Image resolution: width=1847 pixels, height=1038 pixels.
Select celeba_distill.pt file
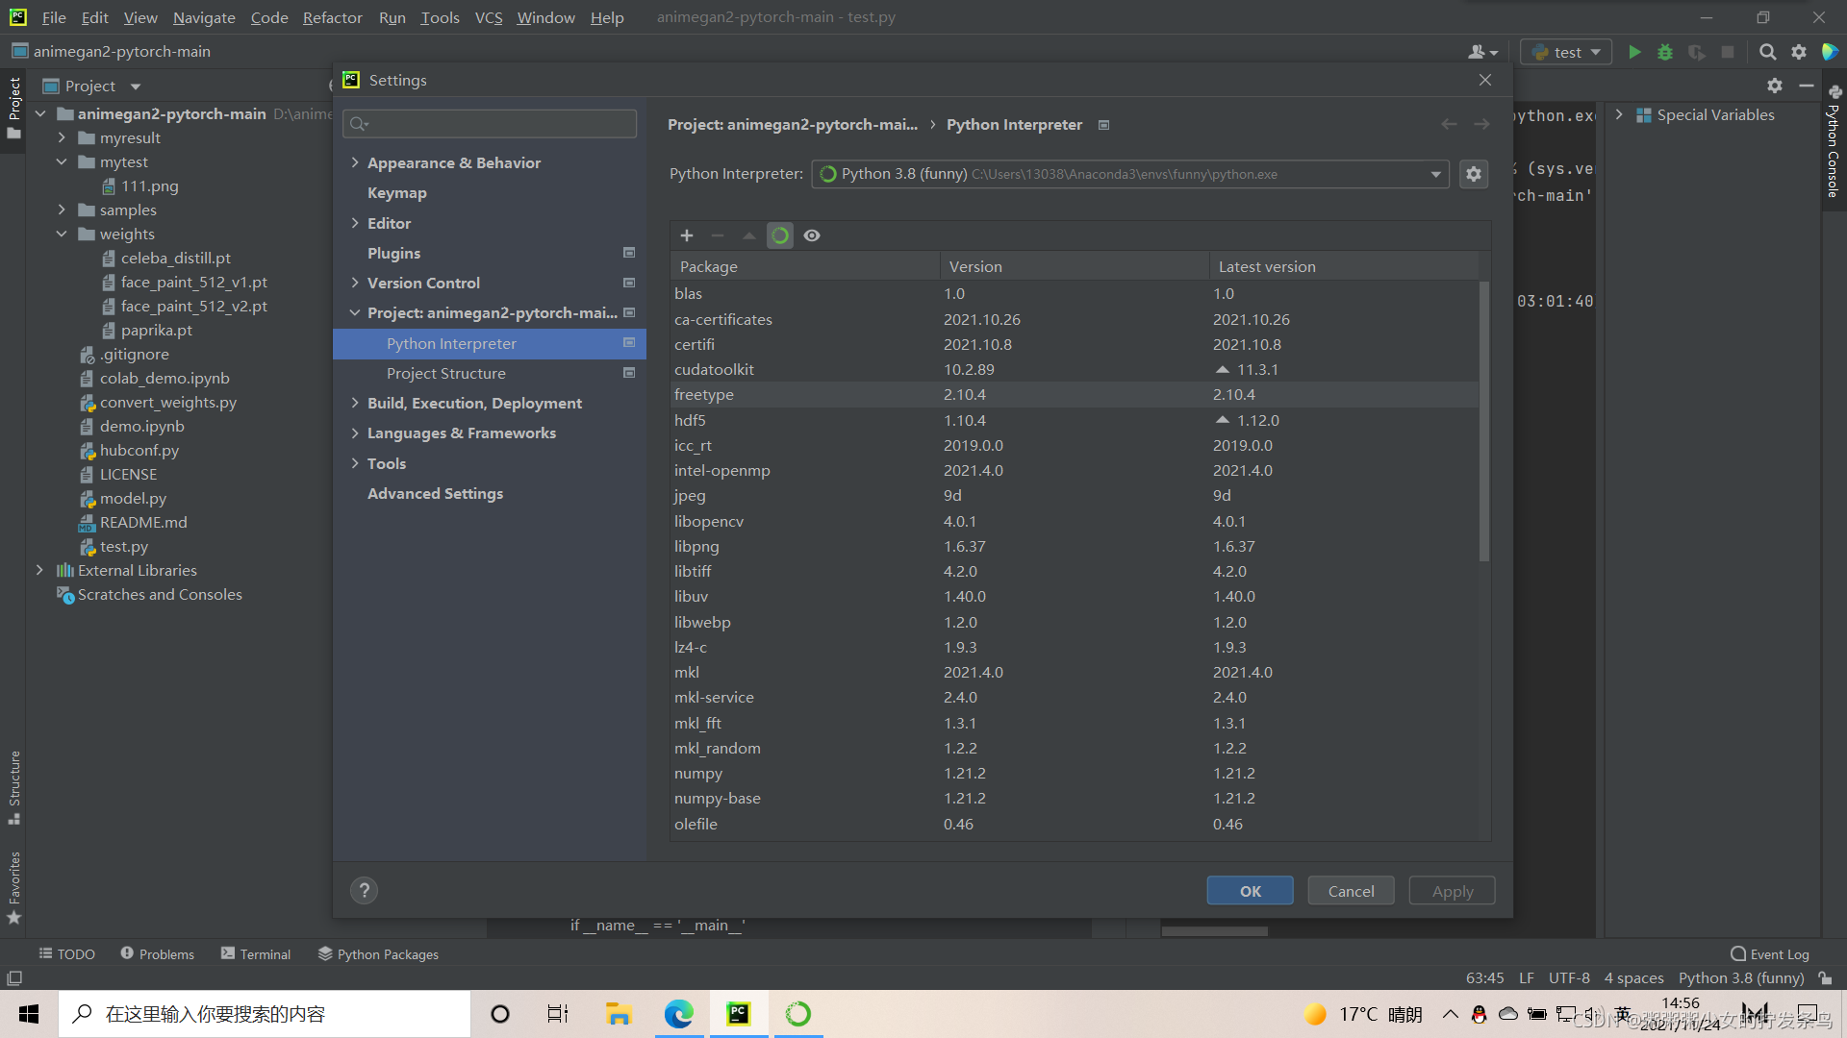coord(175,258)
